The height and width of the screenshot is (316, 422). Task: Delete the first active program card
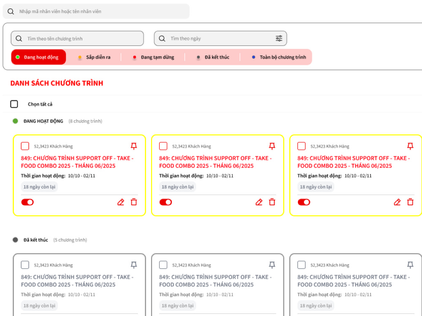pyautogui.click(x=134, y=202)
